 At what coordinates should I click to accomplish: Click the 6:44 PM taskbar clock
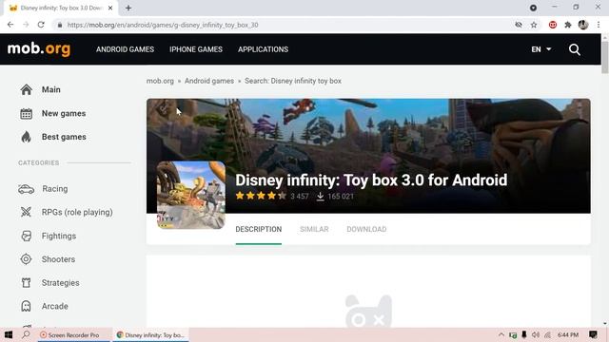tap(568, 334)
